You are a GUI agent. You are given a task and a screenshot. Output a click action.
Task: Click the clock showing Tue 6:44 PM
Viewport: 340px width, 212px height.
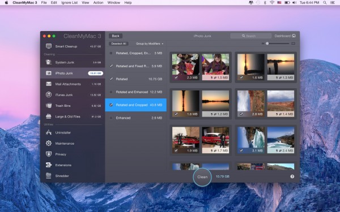point(309,3)
